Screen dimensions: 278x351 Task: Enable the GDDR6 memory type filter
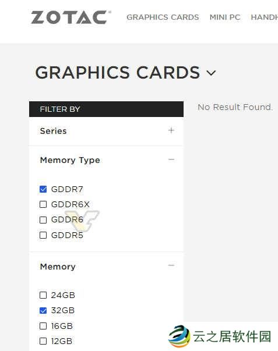coord(43,220)
